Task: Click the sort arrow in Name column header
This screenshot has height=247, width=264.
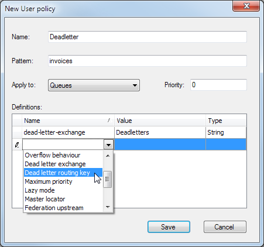Action: click(109, 121)
